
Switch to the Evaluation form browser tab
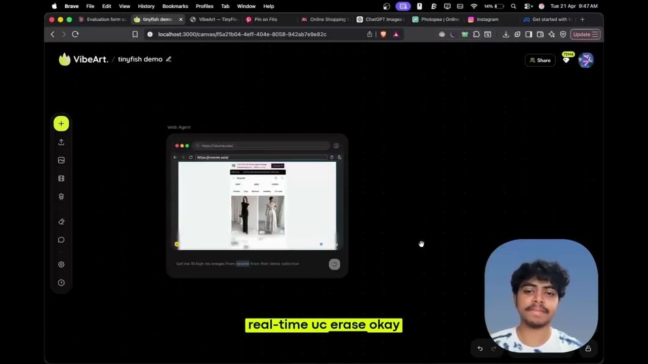point(102,19)
